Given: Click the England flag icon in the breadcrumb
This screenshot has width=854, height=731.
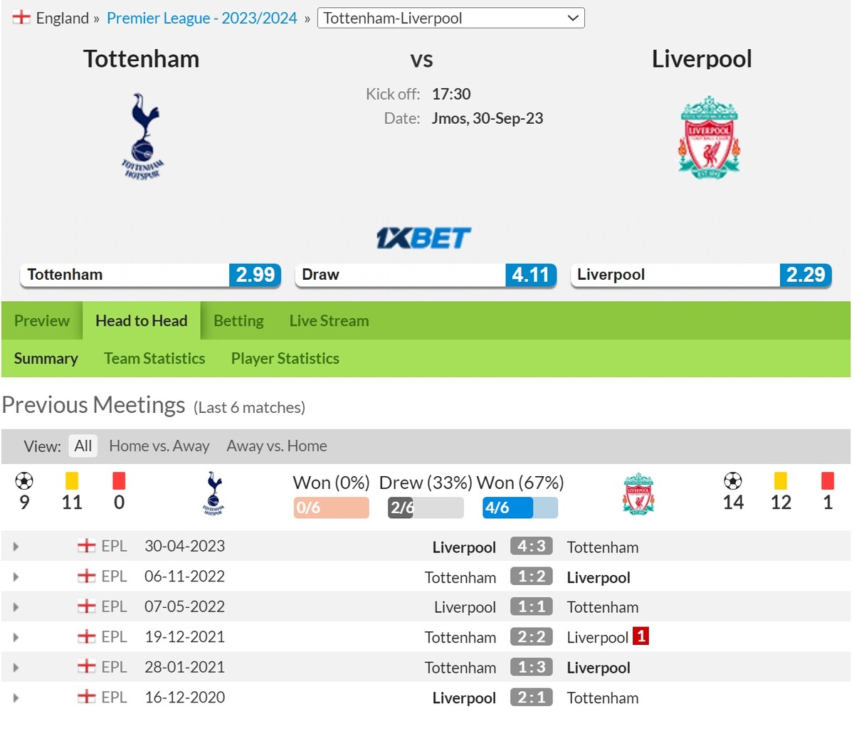Looking at the screenshot, I should (21, 18).
